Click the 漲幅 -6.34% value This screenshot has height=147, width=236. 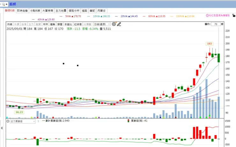(x=90, y=29)
